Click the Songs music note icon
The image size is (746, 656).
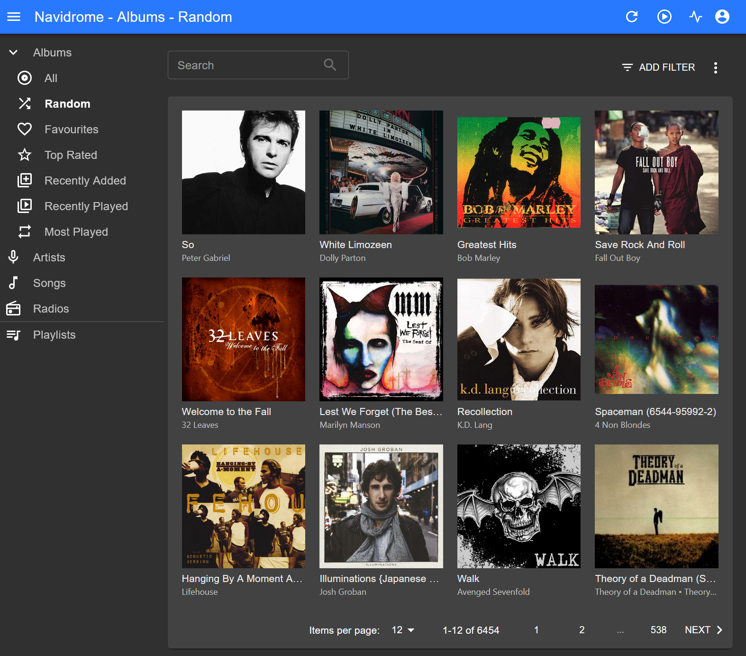click(x=13, y=283)
